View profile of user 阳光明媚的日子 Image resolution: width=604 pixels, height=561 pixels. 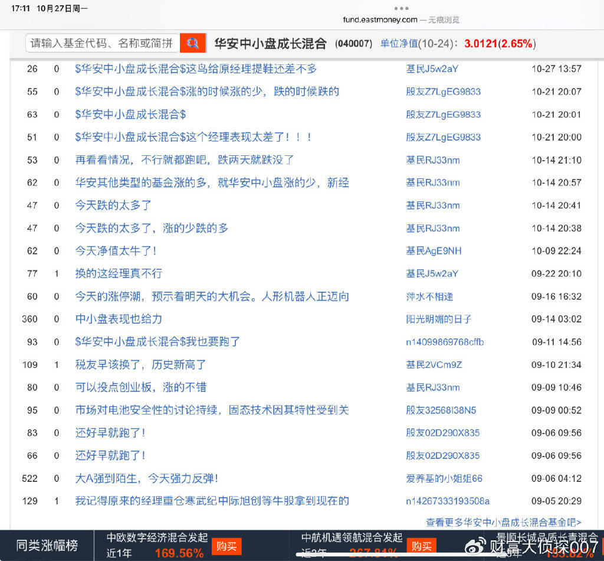(x=438, y=319)
